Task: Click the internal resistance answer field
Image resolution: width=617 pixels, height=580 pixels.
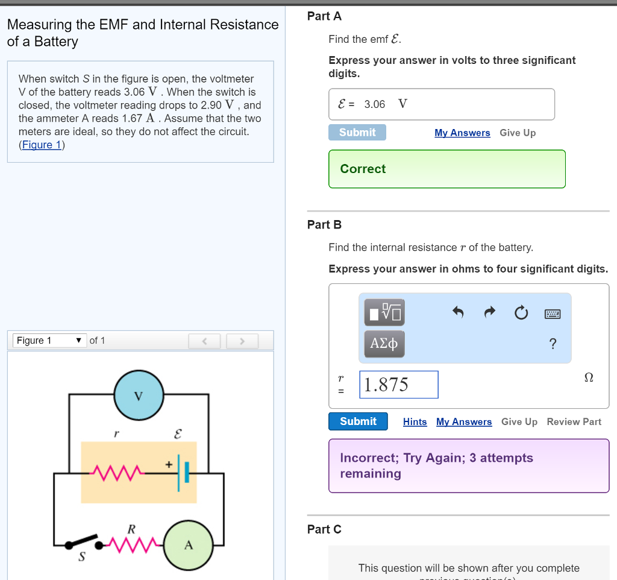Action: (398, 384)
